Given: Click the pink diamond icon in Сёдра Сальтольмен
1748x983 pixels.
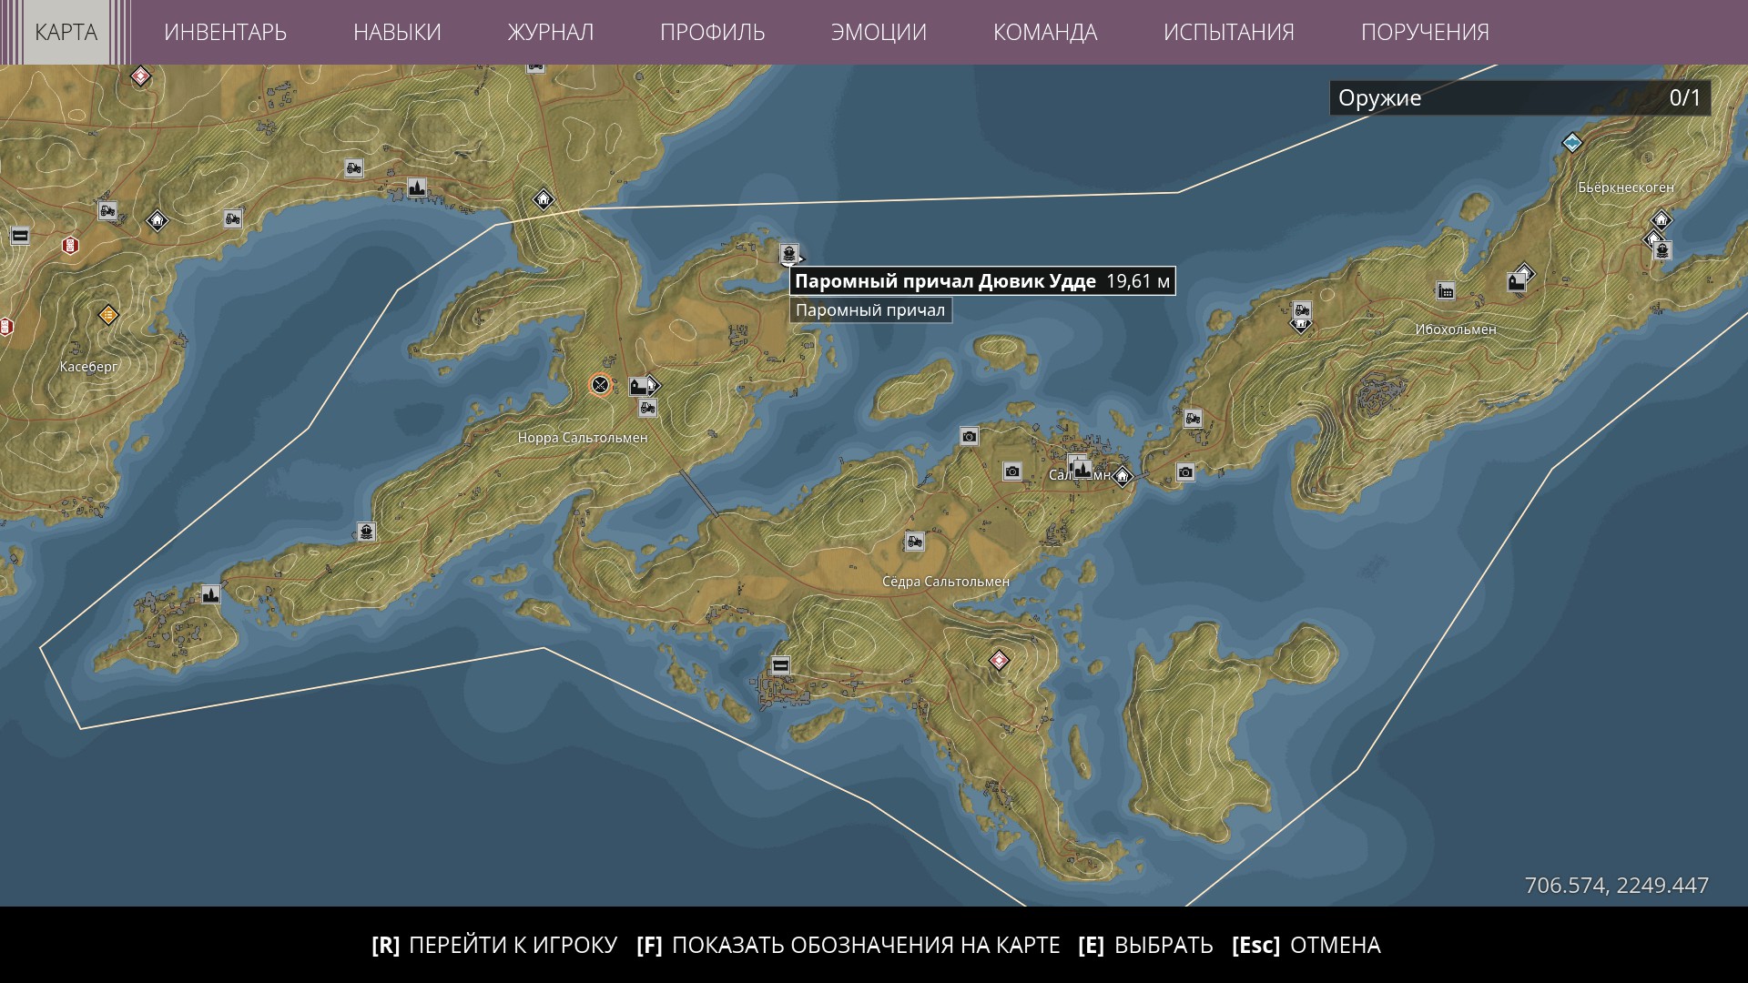Looking at the screenshot, I should [x=1000, y=660].
